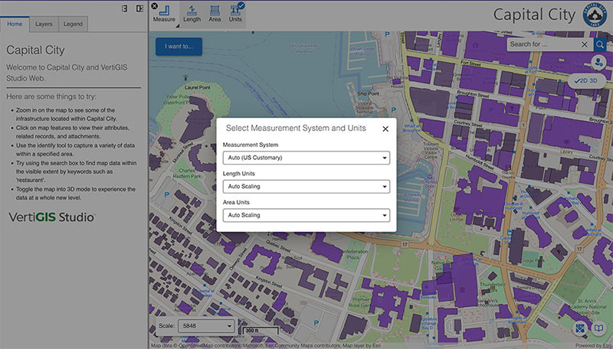Click the 300 ft scale bar
The width and height of the screenshot is (613, 349).
tap(261, 331)
